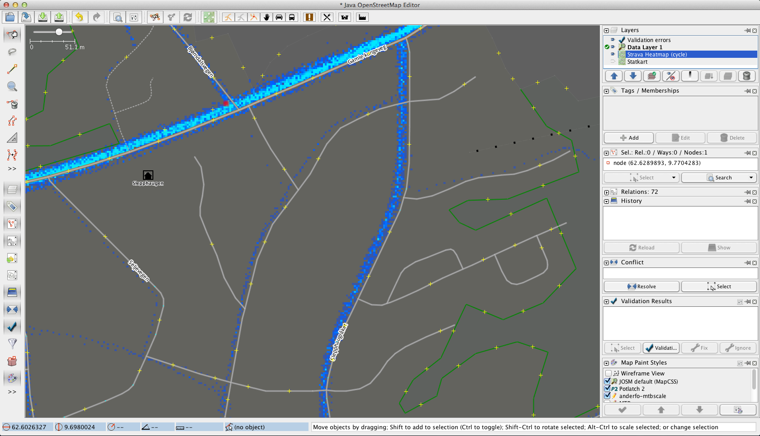Screen dimensions: 760x436
Task: Select the hand preset icon in toolbar
Action: pyautogui.click(x=266, y=17)
